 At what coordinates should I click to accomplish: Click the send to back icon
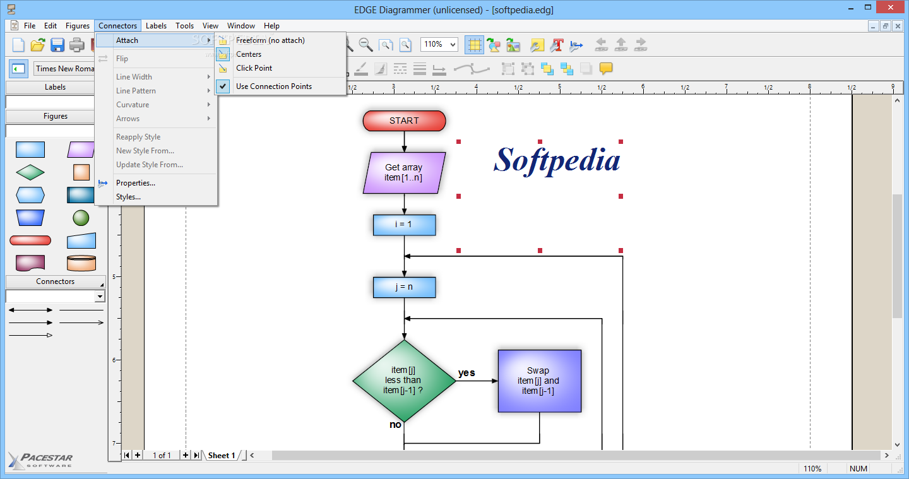click(x=567, y=68)
